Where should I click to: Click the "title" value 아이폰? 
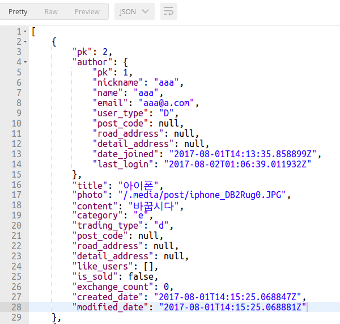click(x=138, y=186)
